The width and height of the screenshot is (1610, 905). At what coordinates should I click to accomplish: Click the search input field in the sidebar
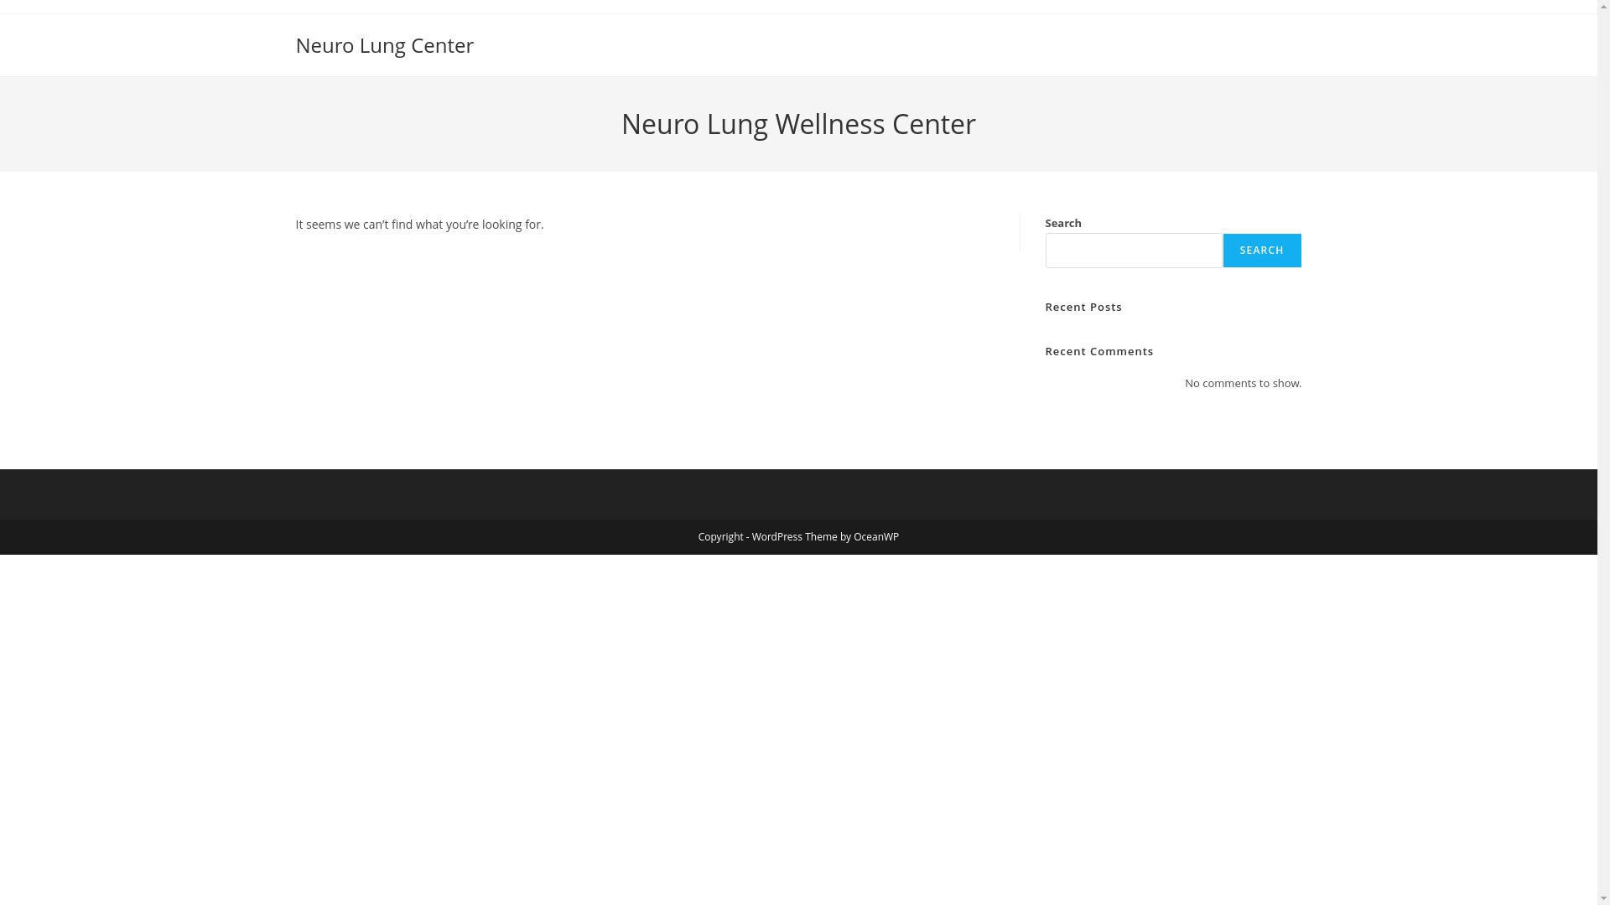coord(1134,251)
